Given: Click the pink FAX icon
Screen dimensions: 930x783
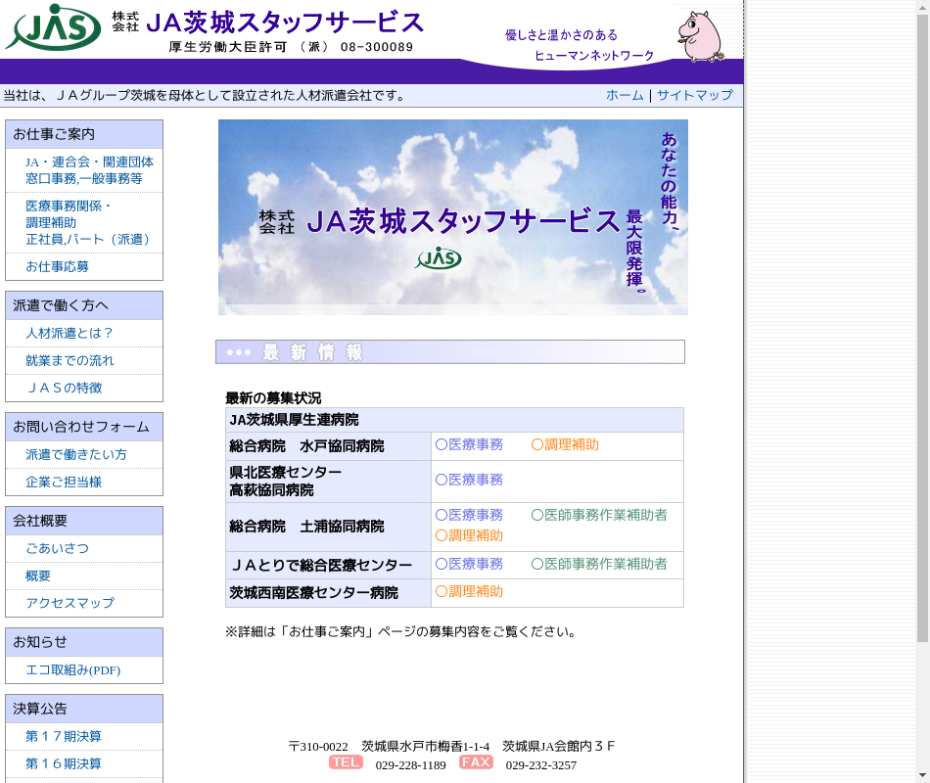Looking at the screenshot, I should pyautogui.click(x=476, y=762).
